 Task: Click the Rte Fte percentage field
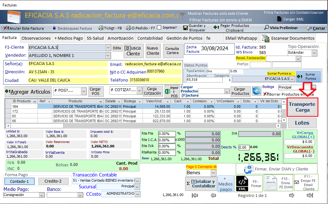pyautogui.click(x=167, y=134)
